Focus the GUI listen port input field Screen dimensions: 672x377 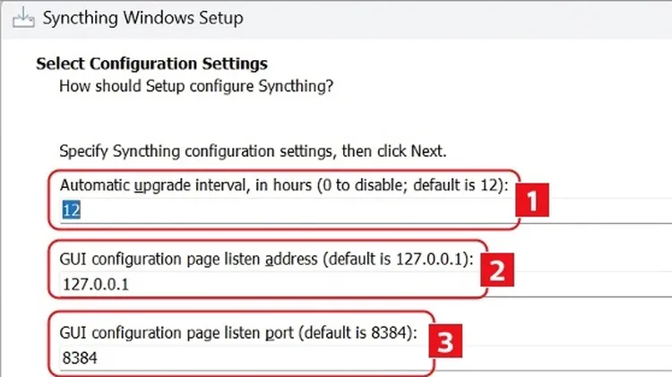point(366,357)
